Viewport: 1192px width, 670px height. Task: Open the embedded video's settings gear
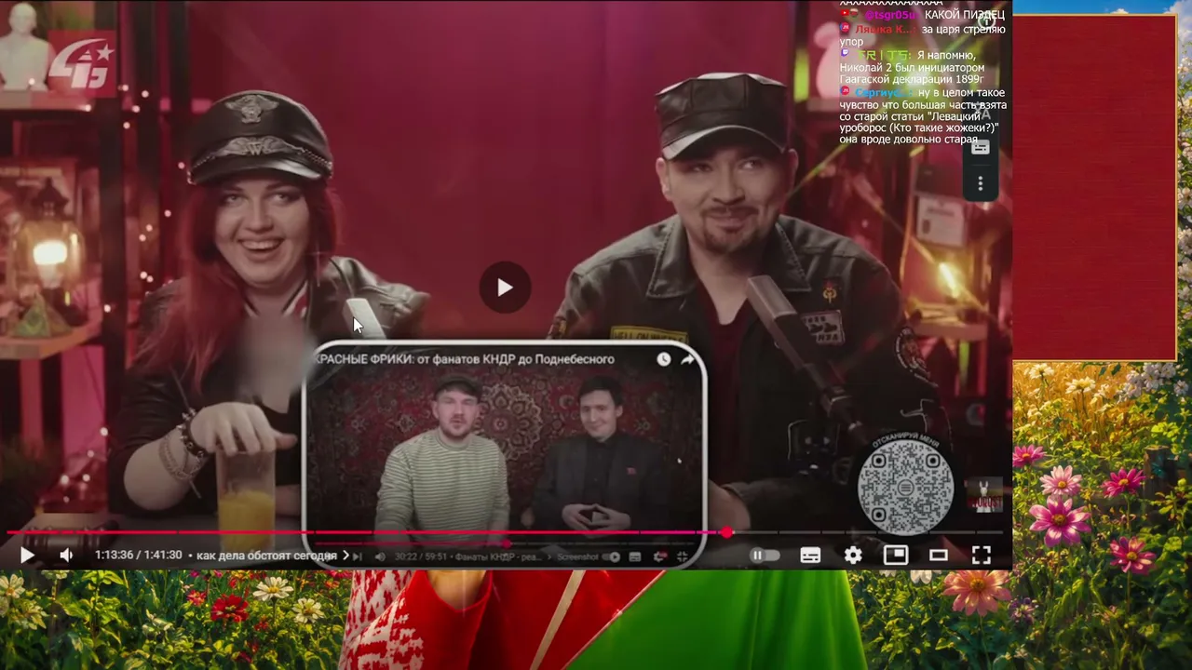pos(659,556)
